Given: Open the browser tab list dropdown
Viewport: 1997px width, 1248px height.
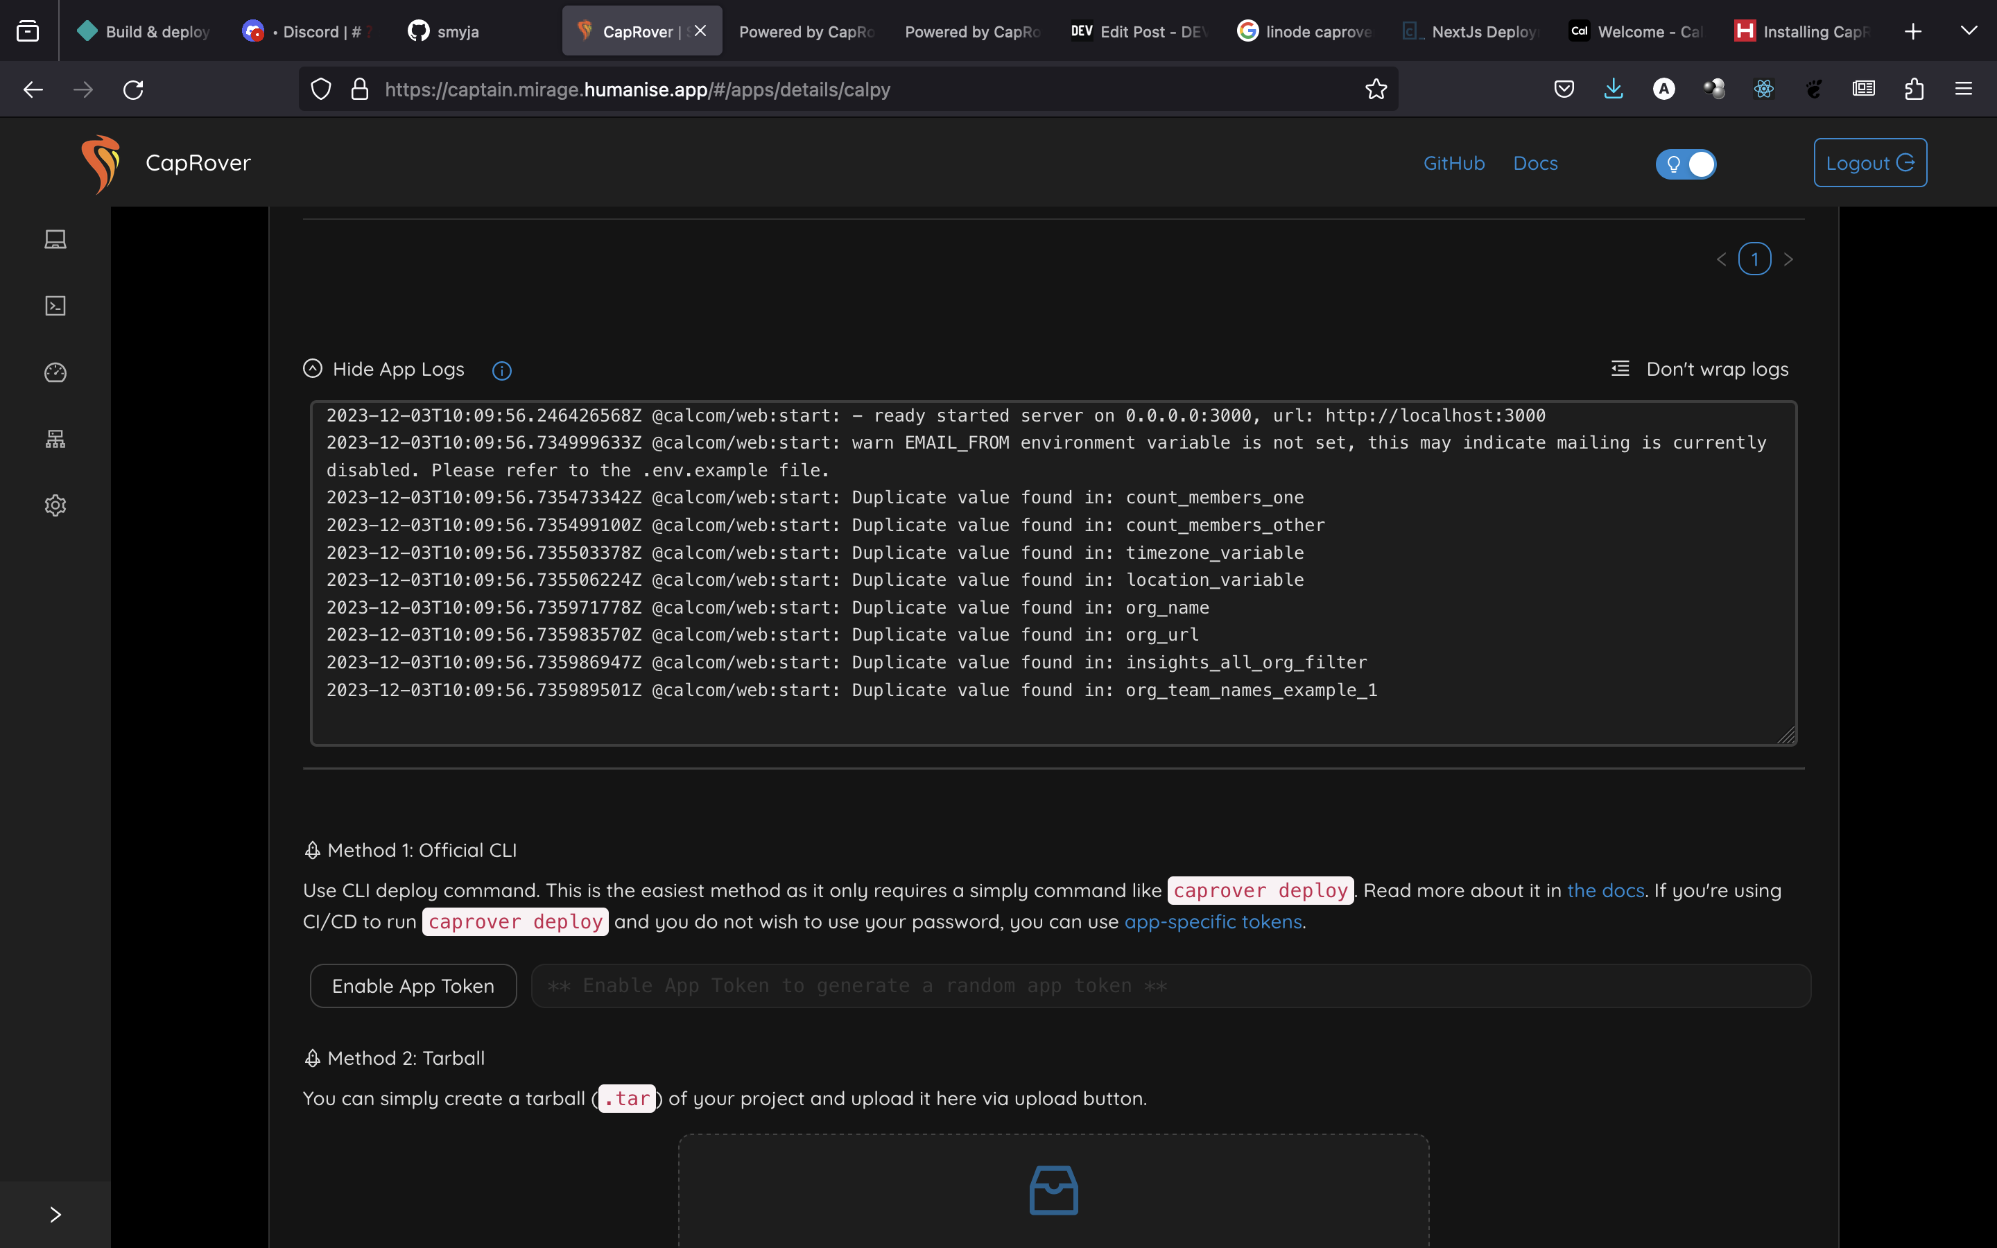Looking at the screenshot, I should point(1968,31).
